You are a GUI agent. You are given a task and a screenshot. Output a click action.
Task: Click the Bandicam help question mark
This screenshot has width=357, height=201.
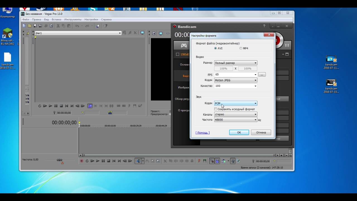[x=264, y=26]
